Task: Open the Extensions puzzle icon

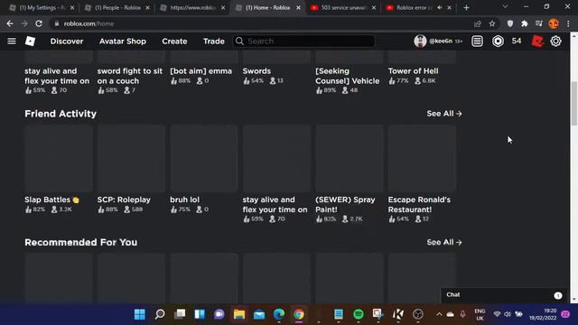Action: pyautogui.click(x=524, y=23)
